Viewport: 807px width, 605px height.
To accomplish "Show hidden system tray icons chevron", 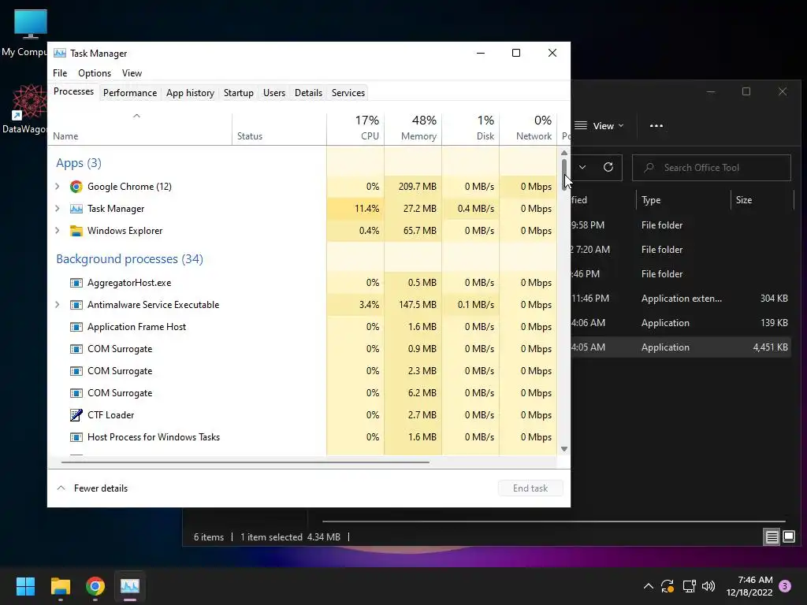I will tap(648, 586).
